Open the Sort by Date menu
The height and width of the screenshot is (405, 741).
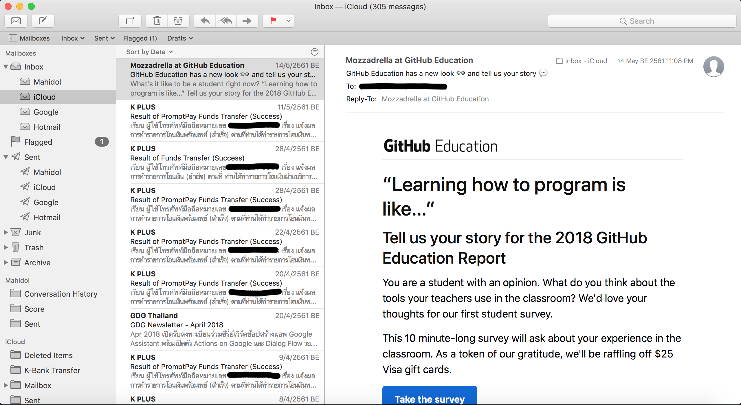click(149, 52)
